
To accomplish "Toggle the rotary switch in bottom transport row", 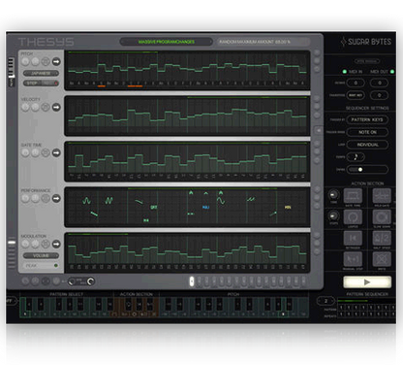I will point(81,282).
